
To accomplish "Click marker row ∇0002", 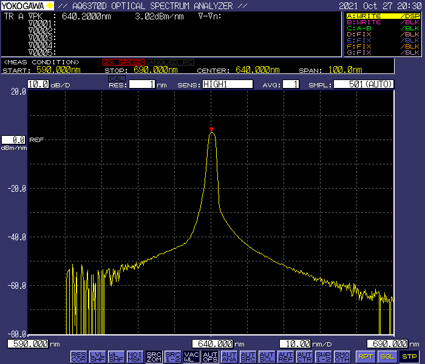I will tap(42, 31).
